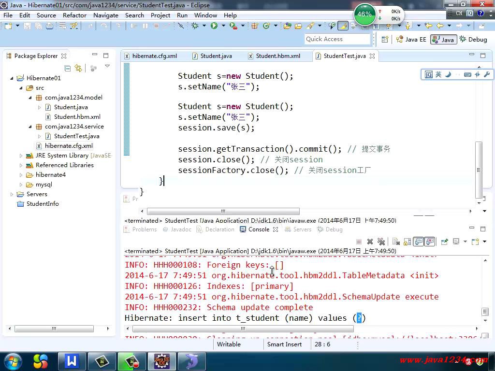The width and height of the screenshot is (495, 371).
Task: Click the Pin Console icon
Action: pos(445,242)
